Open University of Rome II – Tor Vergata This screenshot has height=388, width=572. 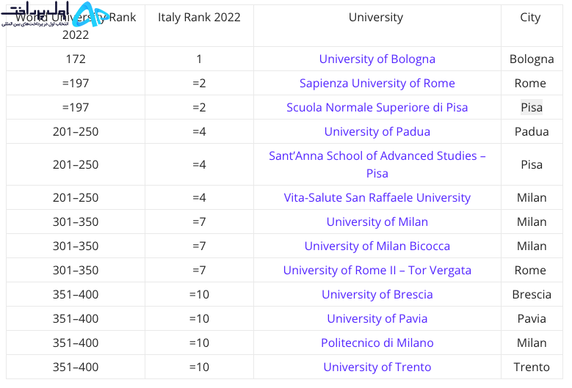click(377, 271)
